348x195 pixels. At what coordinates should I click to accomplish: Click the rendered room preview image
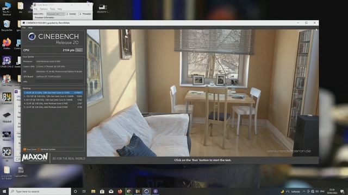click(x=203, y=93)
